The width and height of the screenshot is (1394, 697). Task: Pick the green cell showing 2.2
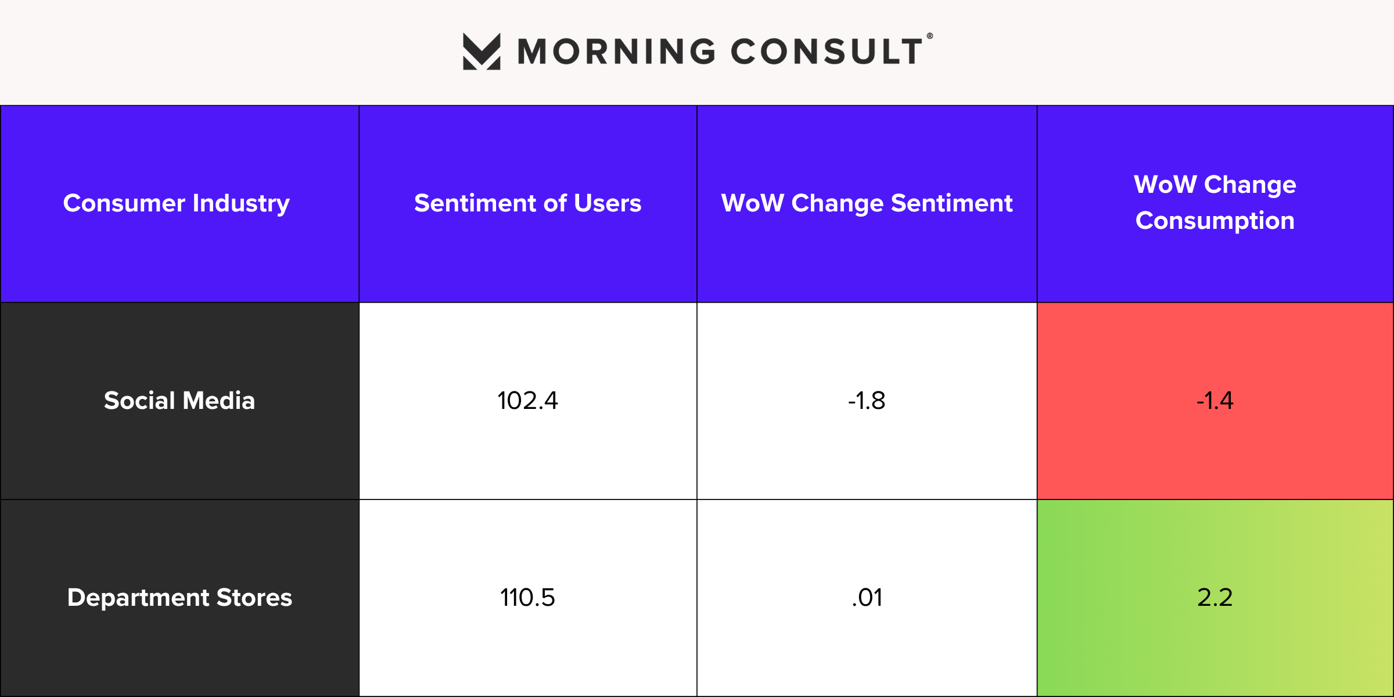[1215, 598]
